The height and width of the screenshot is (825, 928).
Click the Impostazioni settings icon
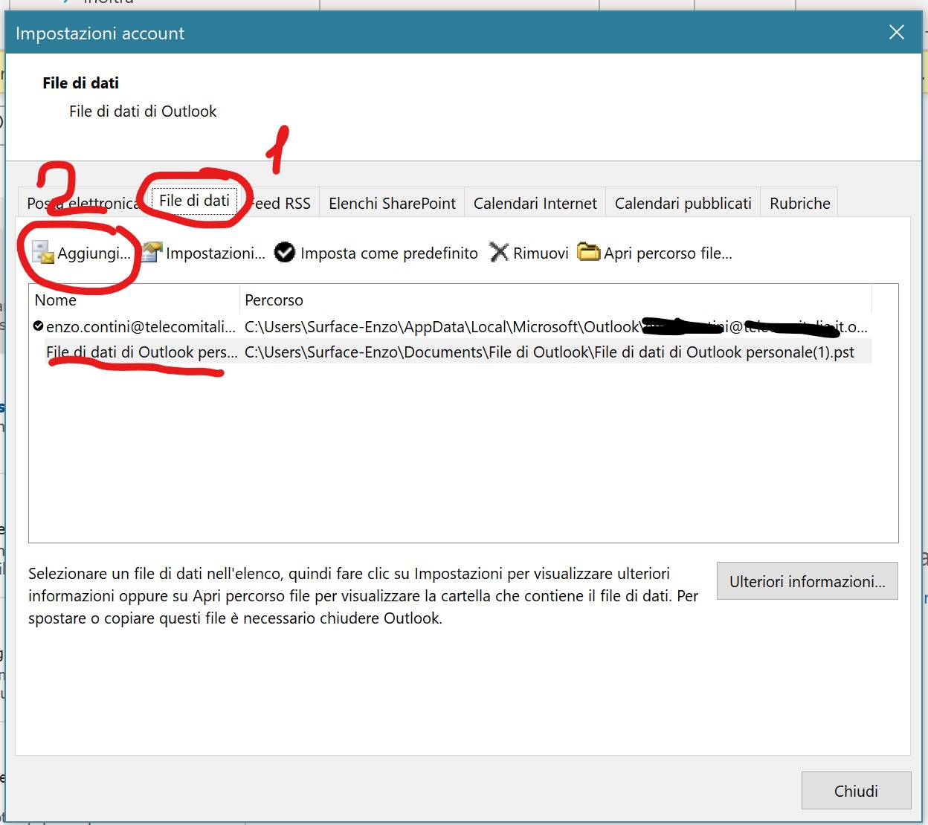152,253
